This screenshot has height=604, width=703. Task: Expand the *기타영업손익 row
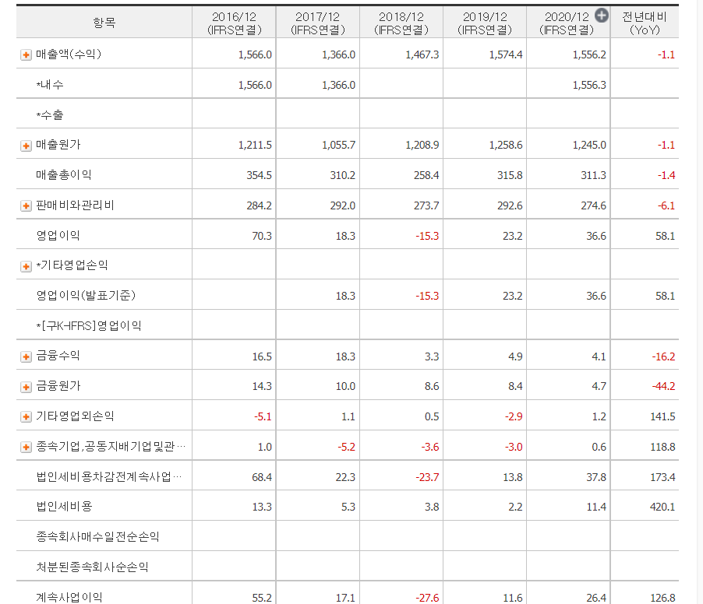click(x=26, y=266)
